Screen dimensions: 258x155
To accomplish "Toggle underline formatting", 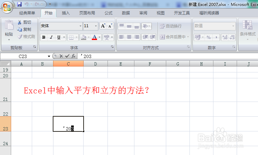I will coord(59,37).
